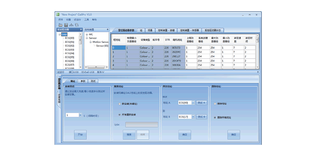
Task: Choose the 删除地址 radio option
Action: pyautogui.click(x=215, y=104)
